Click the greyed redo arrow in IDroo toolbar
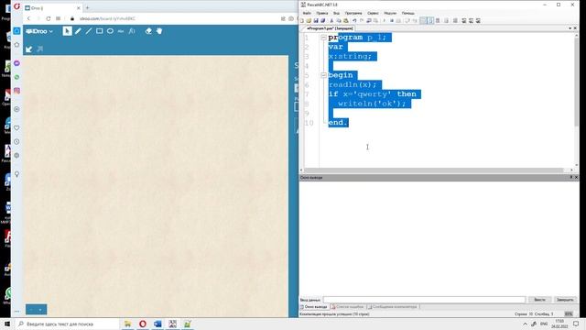This screenshot has height=330, width=586. (40, 49)
